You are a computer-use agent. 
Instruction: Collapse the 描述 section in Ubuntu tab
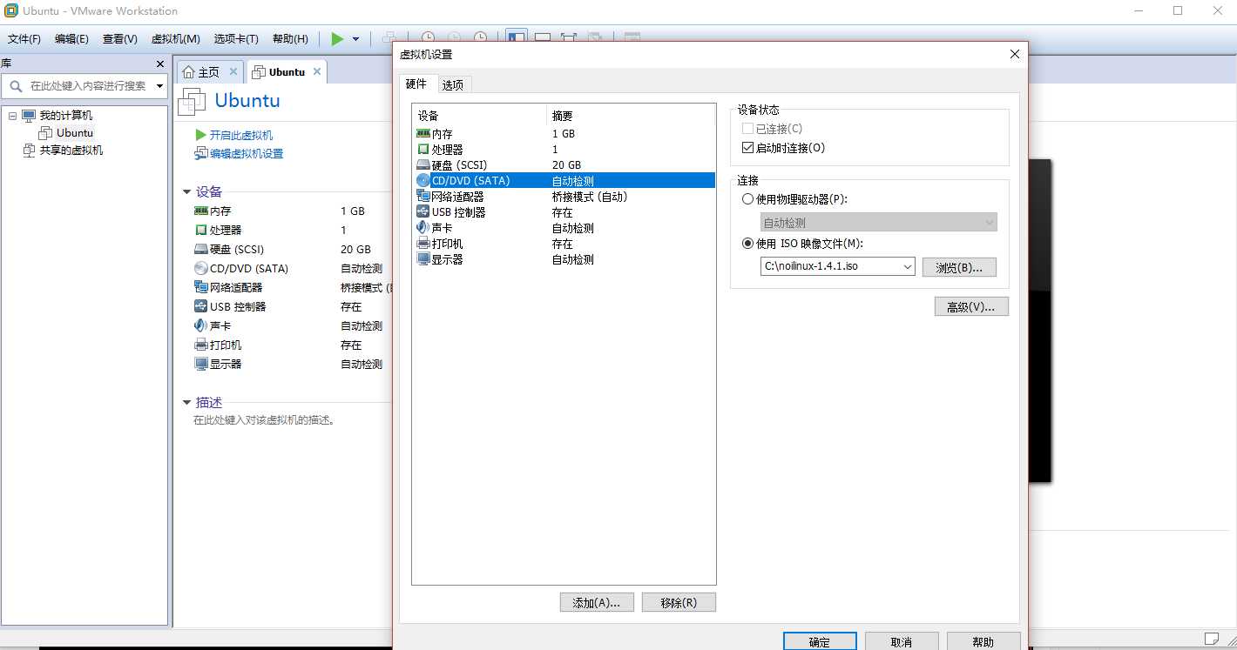coord(186,403)
